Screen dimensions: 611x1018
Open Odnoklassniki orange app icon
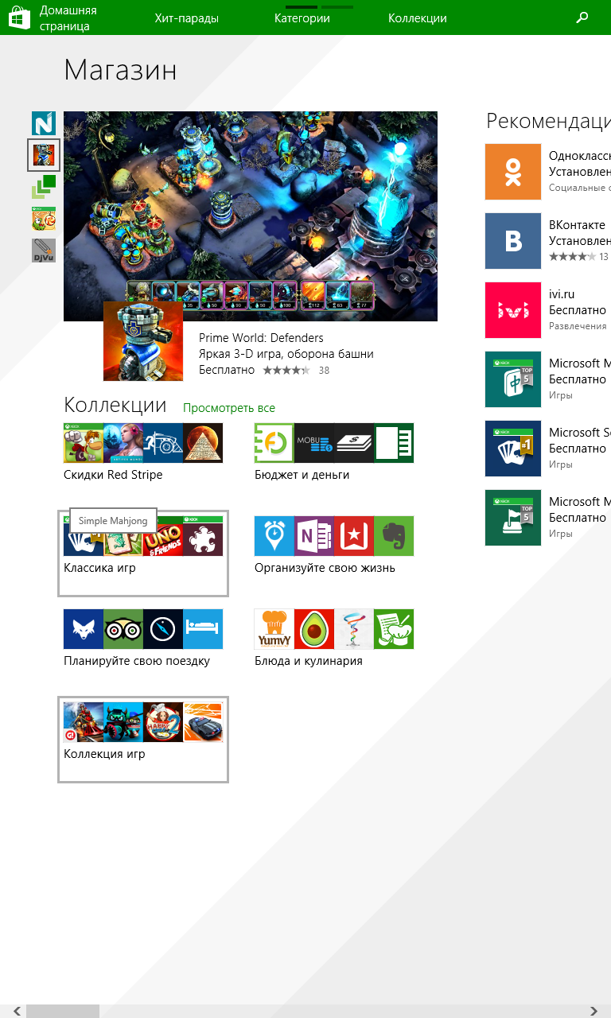[x=513, y=172]
